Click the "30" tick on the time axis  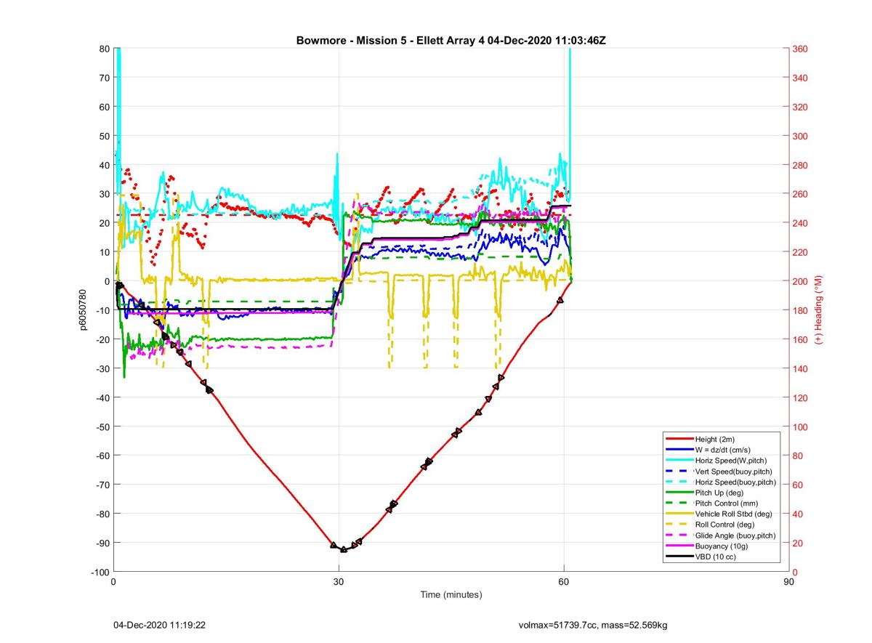point(338,582)
